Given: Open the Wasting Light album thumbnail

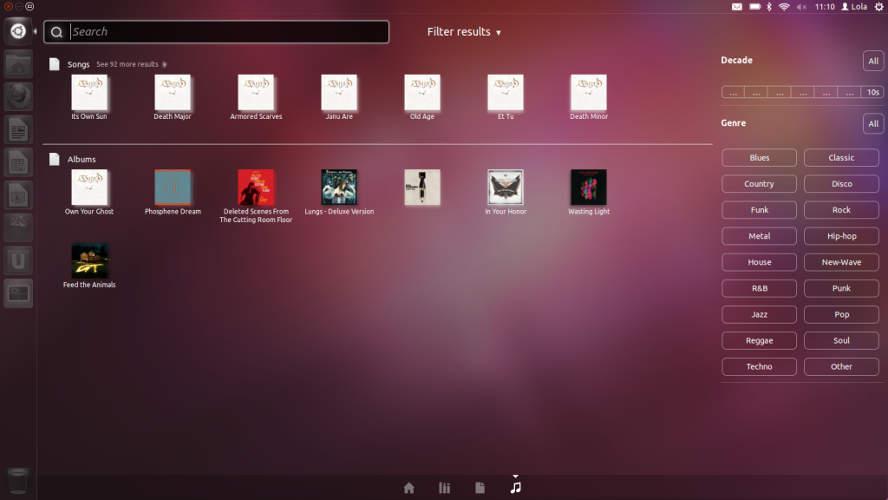Looking at the screenshot, I should click(589, 187).
